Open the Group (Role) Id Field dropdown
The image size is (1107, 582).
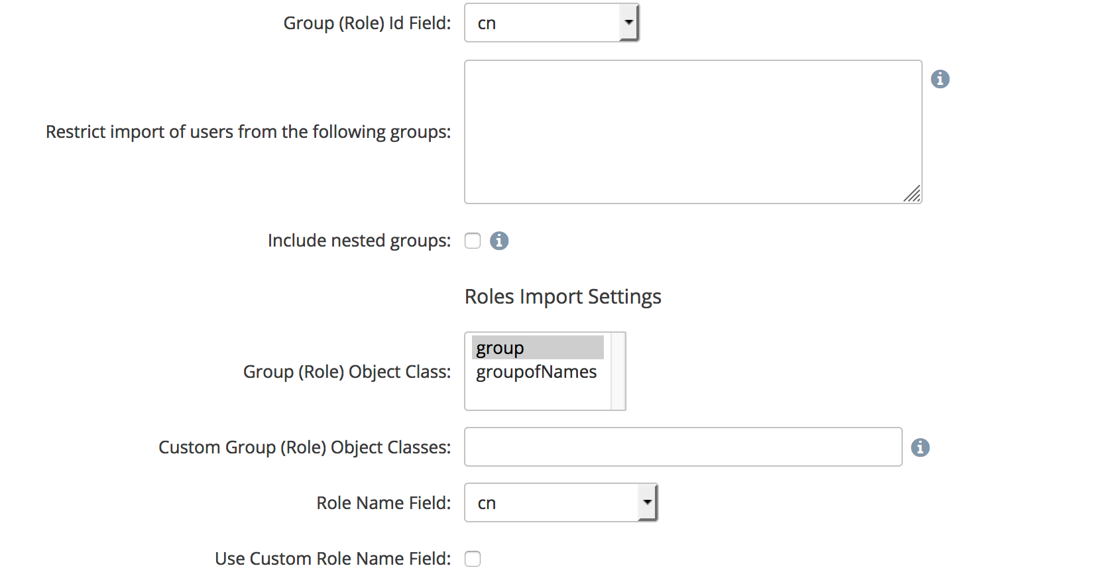(552, 23)
